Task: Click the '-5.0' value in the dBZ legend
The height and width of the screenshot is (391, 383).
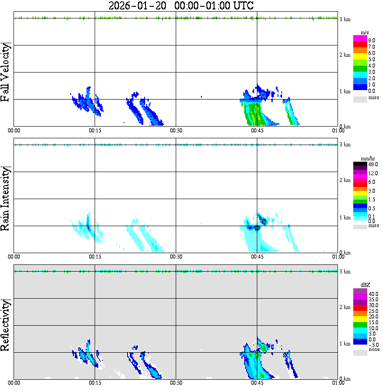Action: 374,345
